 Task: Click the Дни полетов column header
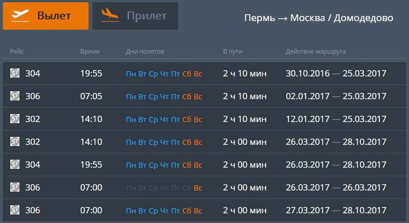pos(145,51)
